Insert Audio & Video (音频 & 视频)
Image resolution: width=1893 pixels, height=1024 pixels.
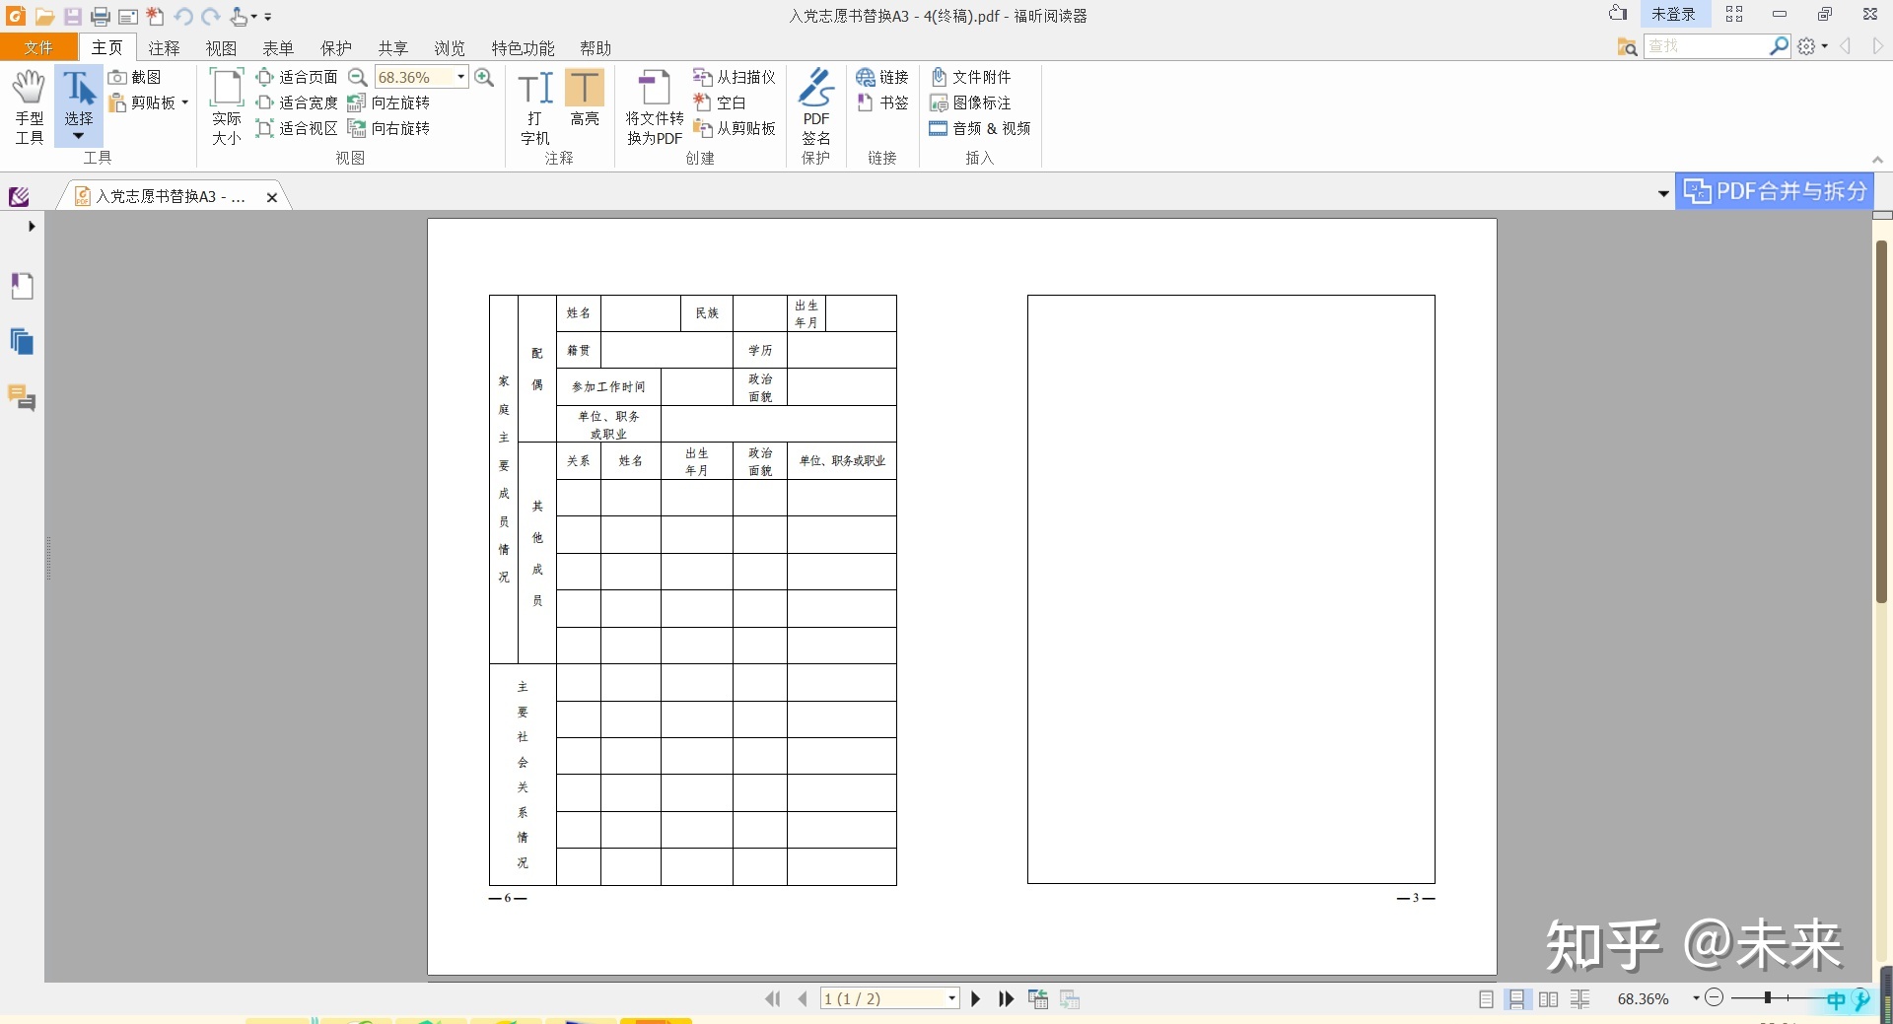(980, 128)
